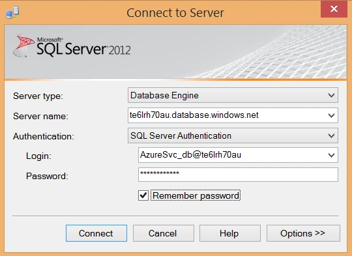Click the SQL Server banner image

[x=175, y=51]
